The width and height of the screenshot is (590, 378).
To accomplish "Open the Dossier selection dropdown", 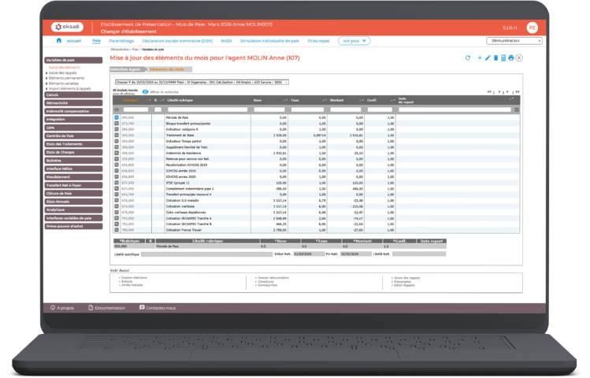I will pos(202,81).
